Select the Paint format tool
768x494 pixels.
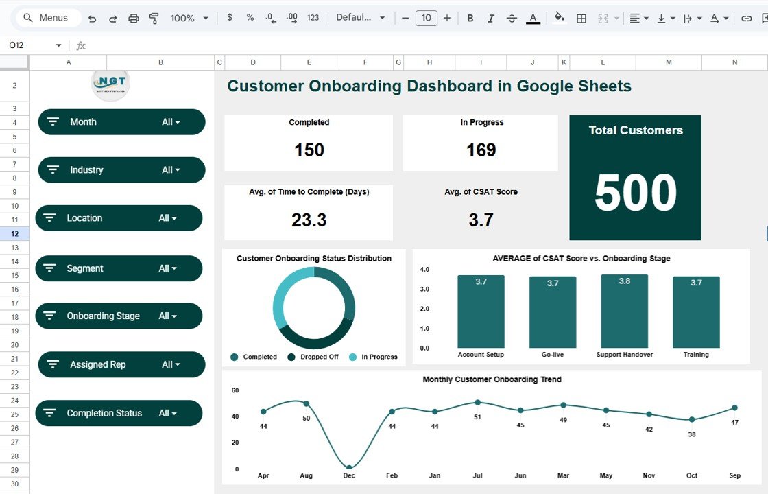(152, 18)
